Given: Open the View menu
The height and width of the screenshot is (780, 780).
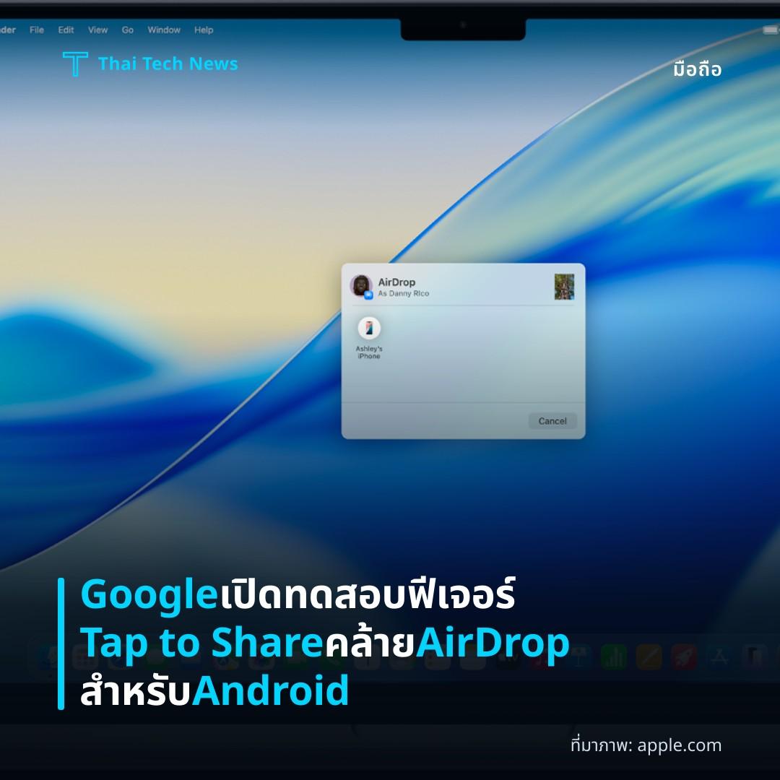Looking at the screenshot, I should click(x=97, y=30).
